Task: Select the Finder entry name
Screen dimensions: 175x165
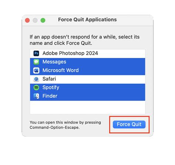Action: (50, 96)
